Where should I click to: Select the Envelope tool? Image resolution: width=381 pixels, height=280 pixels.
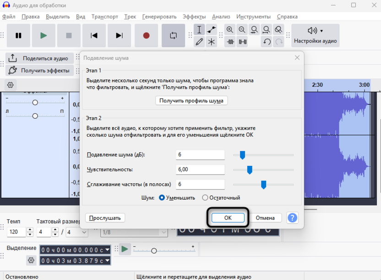point(211,29)
